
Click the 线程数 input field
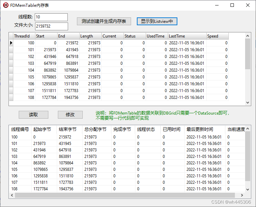51,17
